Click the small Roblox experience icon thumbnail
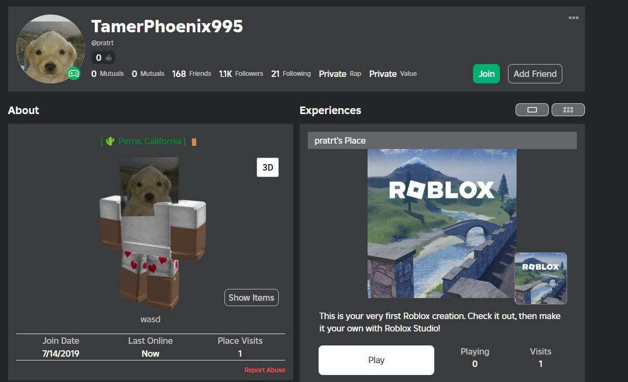Screen dimensions: 628x382 pos(541,278)
